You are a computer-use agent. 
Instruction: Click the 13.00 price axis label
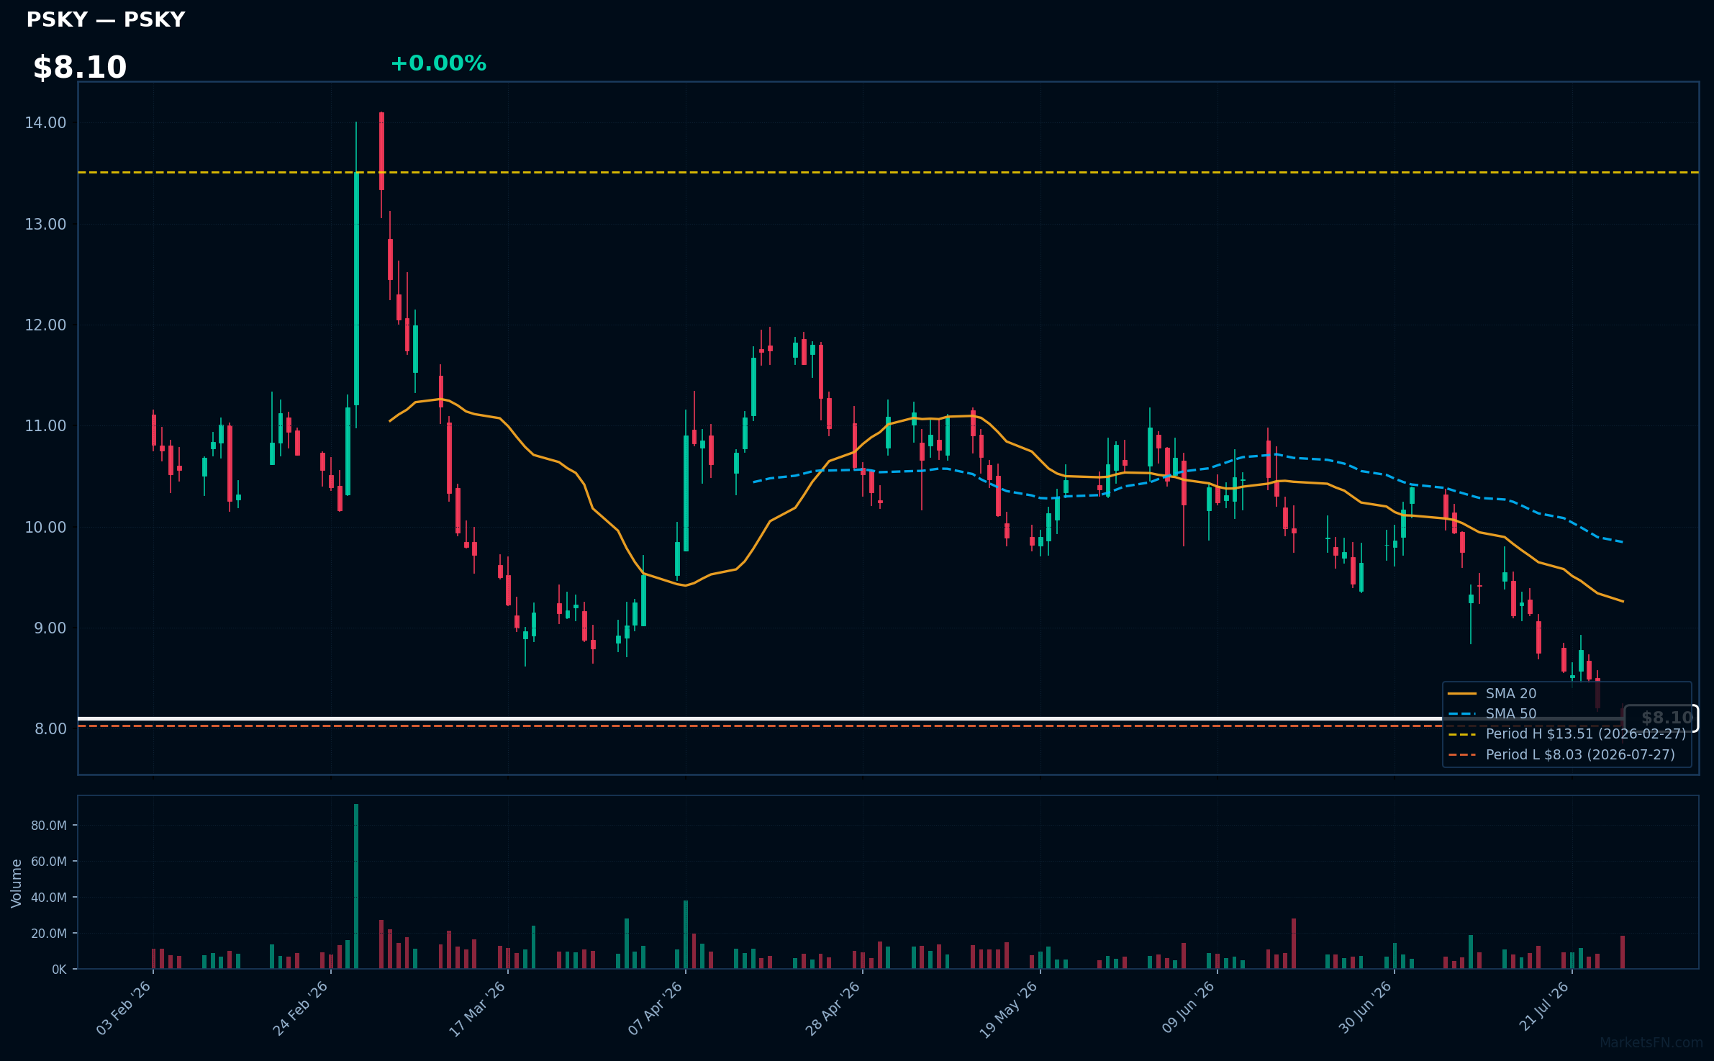point(45,224)
